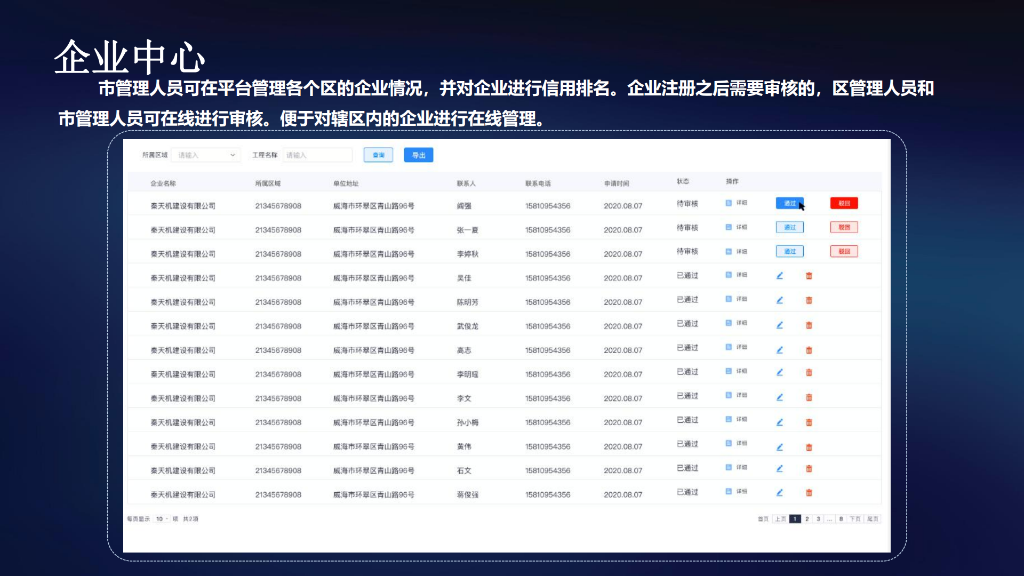The image size is (1024, 576).
Task: Reject 李婷秋 with the 驳回 button
Action: point(844,251)
